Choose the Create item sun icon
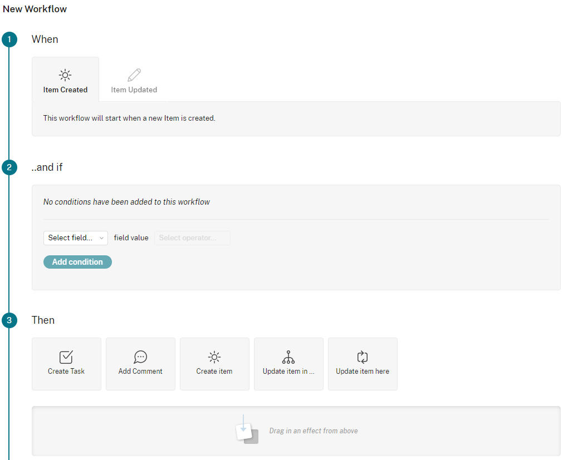This screenshot has height=460, width=563. [x=214, y=357]
